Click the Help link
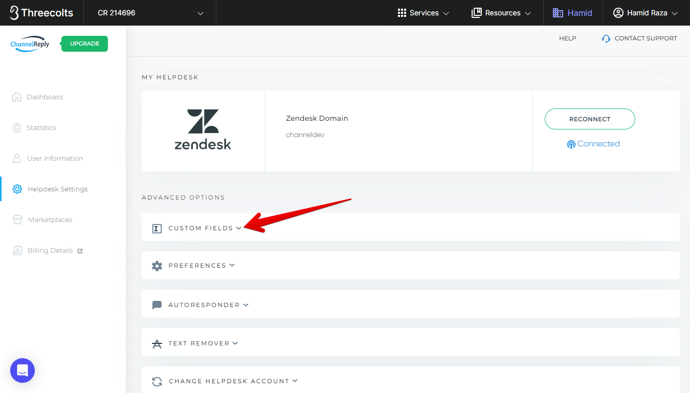This screenshot has height=393, width=690. coord(568,38)
